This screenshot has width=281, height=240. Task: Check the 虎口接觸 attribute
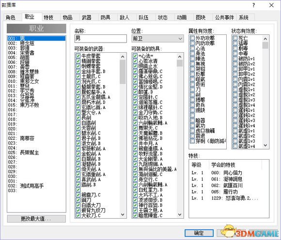coord(192,131)
